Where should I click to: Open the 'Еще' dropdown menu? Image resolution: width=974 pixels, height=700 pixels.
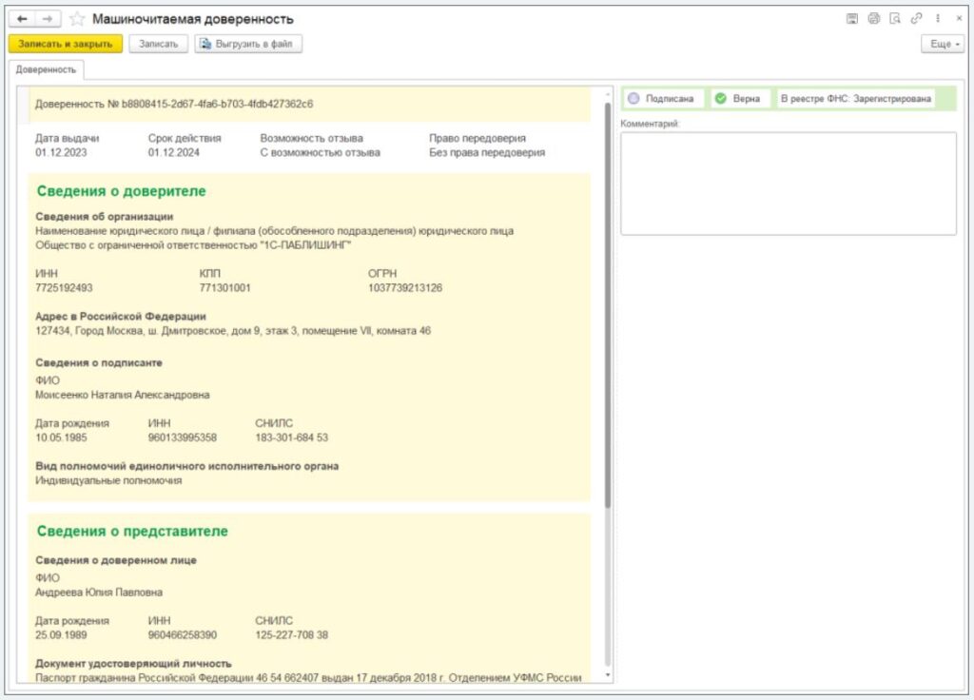coord(943,44)
